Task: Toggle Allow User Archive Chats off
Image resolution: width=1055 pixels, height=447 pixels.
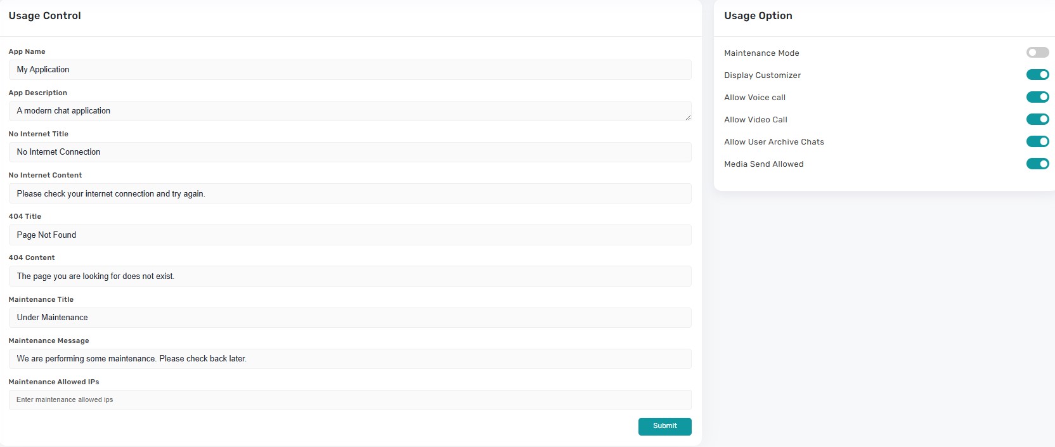Action: point(1037,141)
